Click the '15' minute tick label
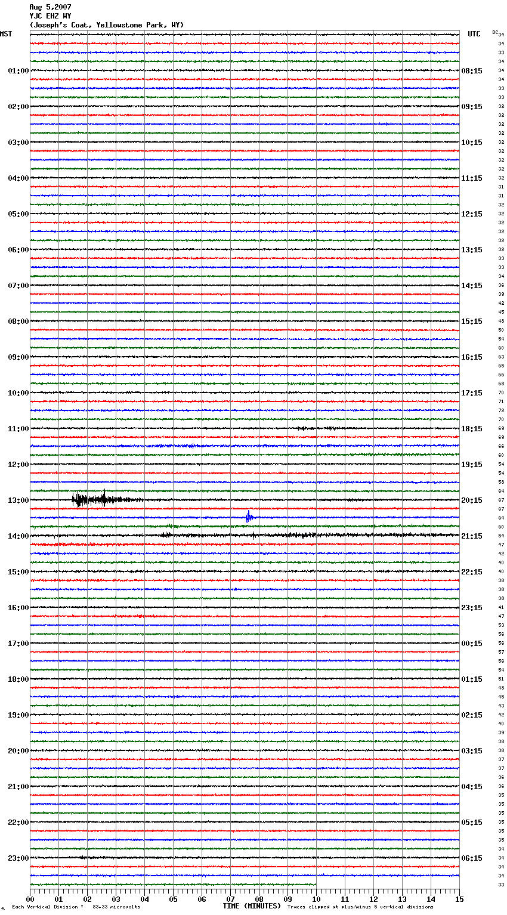 tap(459, 899)
